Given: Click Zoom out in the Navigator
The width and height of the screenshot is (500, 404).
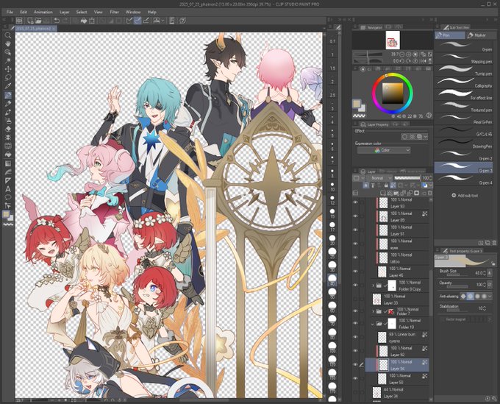Looking at the screenshot, I should (402, 54).
